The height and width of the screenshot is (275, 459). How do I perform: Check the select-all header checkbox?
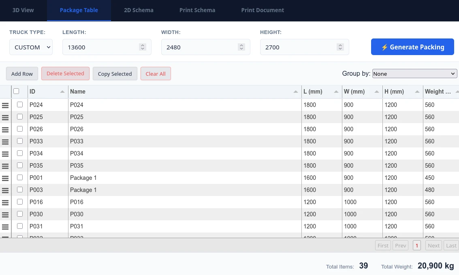(16, 91)
